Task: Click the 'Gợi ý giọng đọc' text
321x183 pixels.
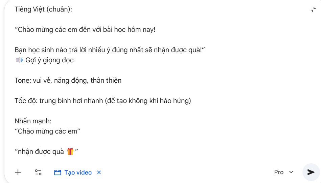Action: [49, 60]
